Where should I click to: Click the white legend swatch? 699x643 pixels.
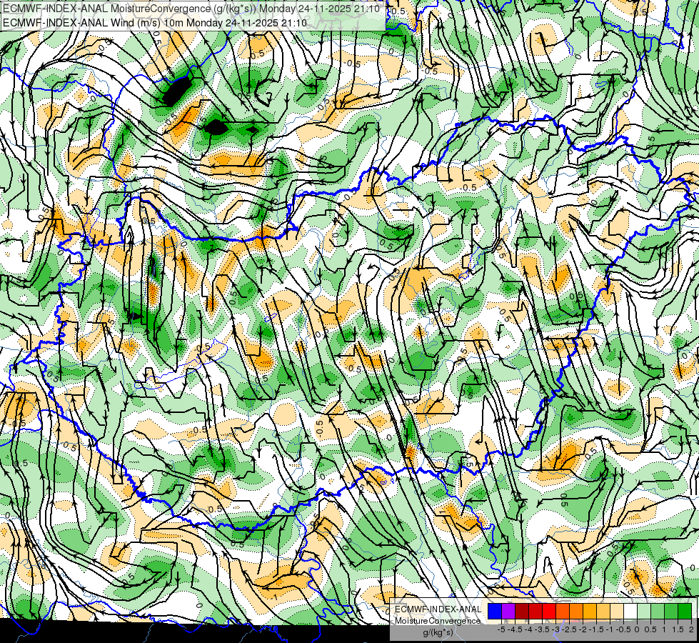(630, 612)
